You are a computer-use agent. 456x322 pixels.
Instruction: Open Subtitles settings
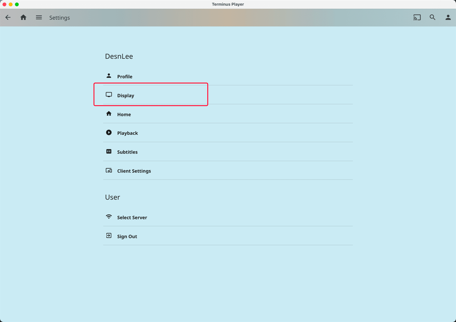coord(127,152)
